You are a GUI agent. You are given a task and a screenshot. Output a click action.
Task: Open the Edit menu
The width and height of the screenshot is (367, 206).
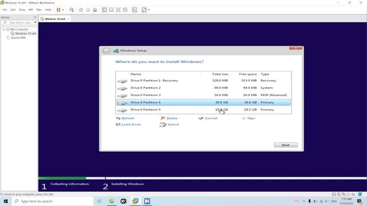click(x=13, y=10)
